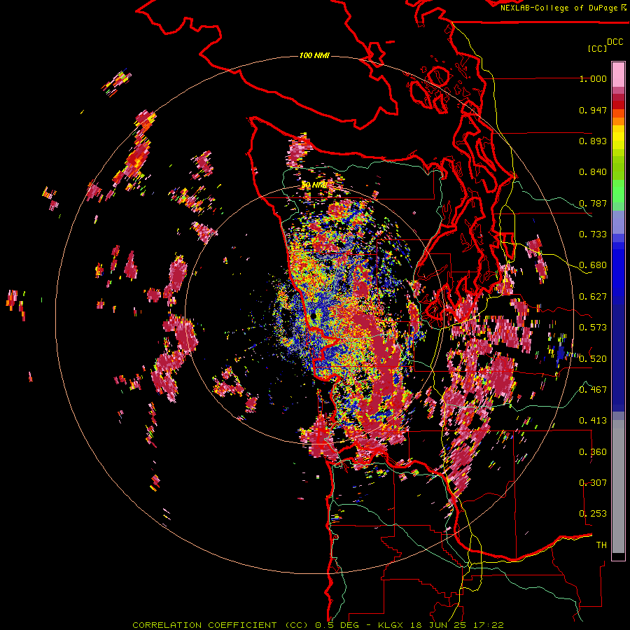Click the 0.5 DEG elevation text
Screen dimensions: 630x630
pos(337,625)
